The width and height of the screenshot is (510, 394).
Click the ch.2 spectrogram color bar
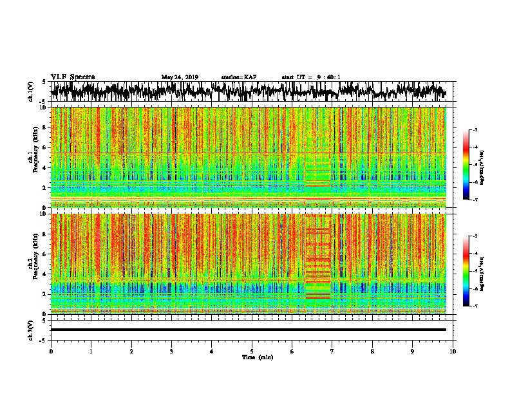[466, 271]
